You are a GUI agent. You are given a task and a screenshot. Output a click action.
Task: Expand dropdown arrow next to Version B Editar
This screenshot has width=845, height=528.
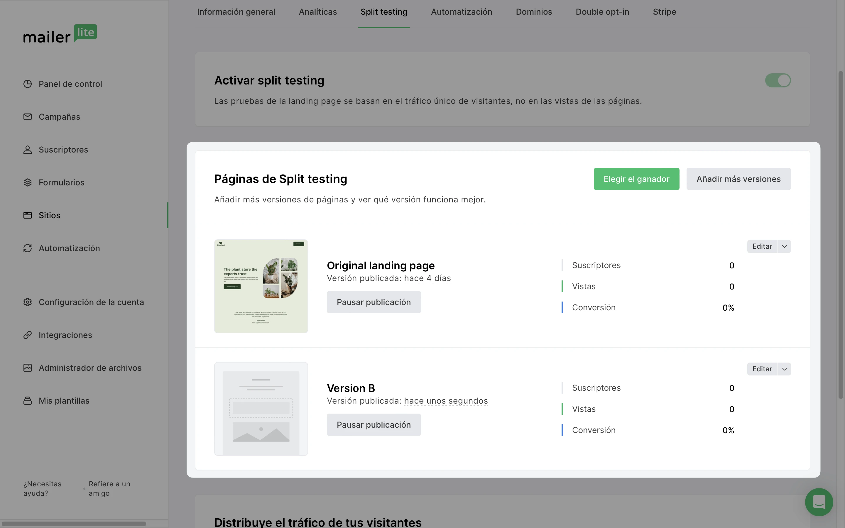[784, 369]
